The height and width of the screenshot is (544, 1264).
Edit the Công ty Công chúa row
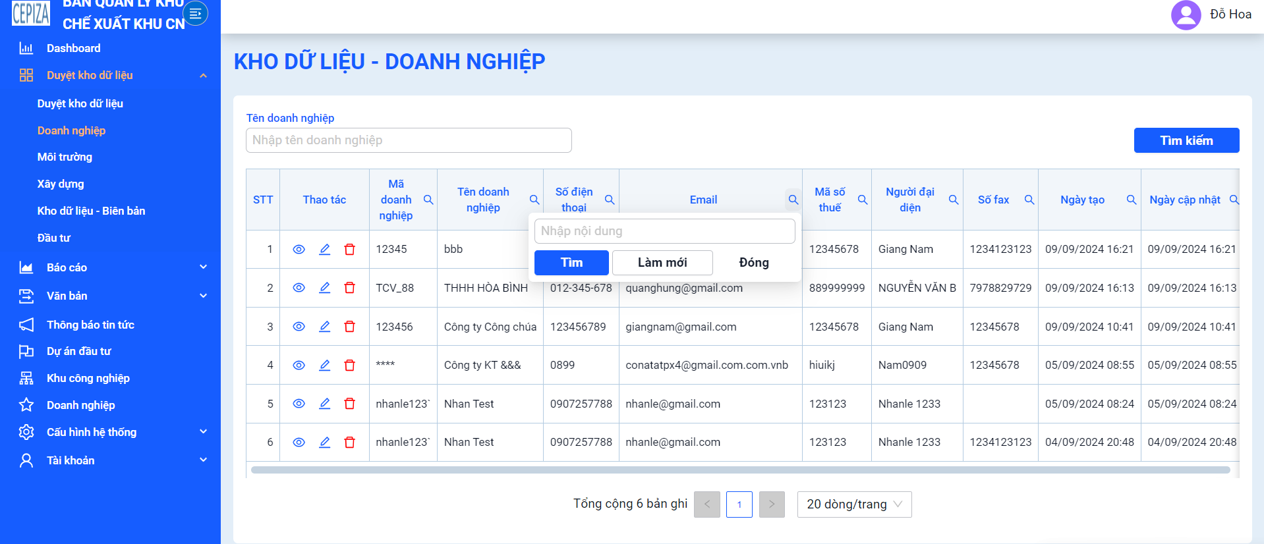click(x=325, y=327)
